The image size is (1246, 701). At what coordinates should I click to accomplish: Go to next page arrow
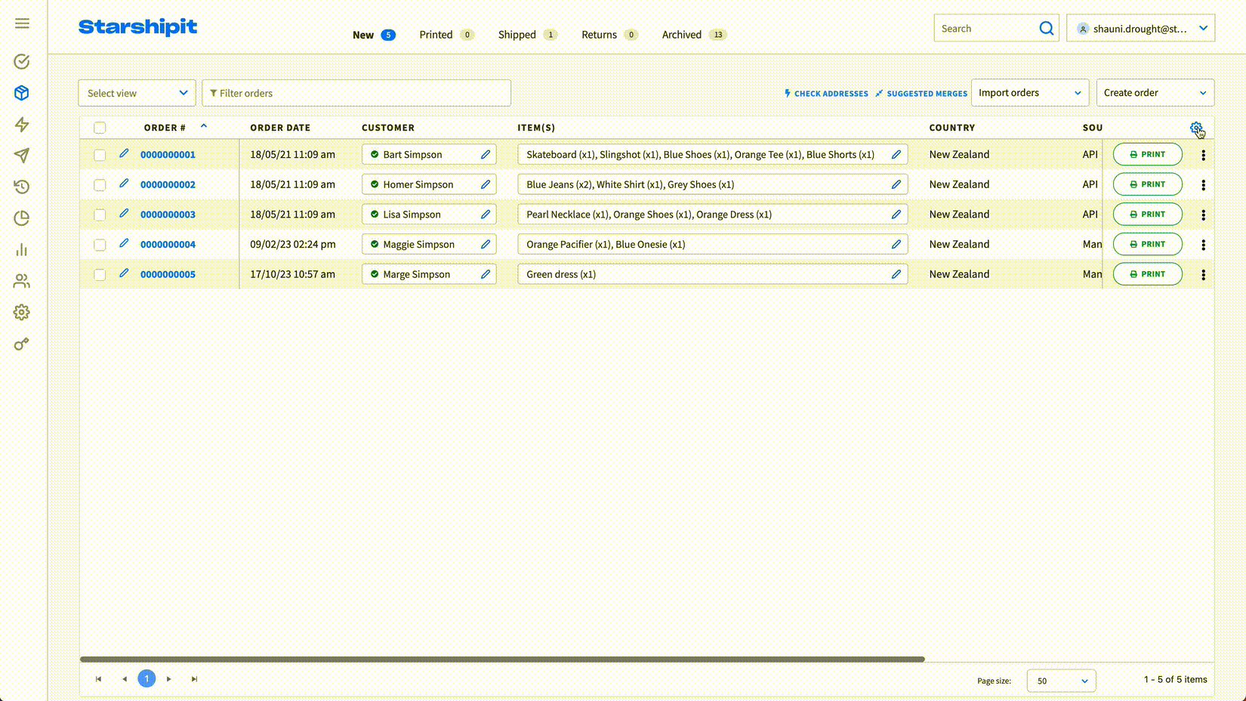point(169,679)
